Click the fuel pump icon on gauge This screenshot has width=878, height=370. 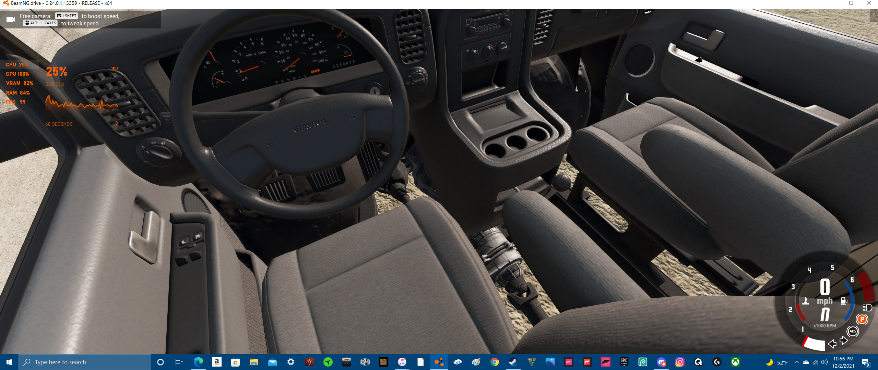point(844,301)
